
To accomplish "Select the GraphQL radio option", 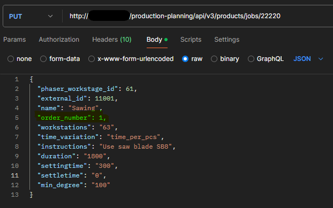I will 251,59.
